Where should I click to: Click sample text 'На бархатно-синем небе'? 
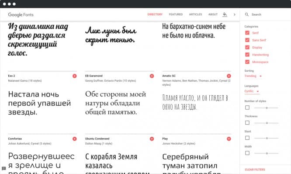(x=194, y=27)
